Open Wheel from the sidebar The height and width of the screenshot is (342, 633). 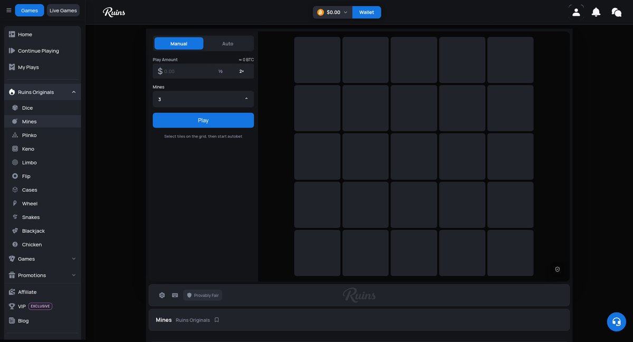click(43, 204)
